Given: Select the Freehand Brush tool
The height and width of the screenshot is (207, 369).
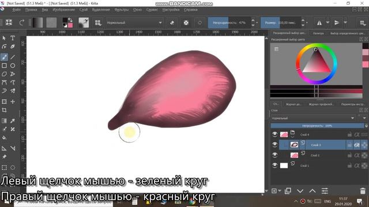Looking at the screenshot, I should point(4,57).
